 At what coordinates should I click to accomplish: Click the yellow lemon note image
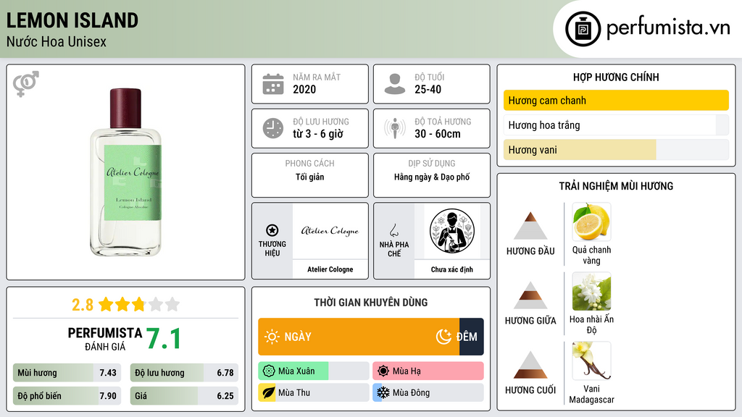coord(591,222)
